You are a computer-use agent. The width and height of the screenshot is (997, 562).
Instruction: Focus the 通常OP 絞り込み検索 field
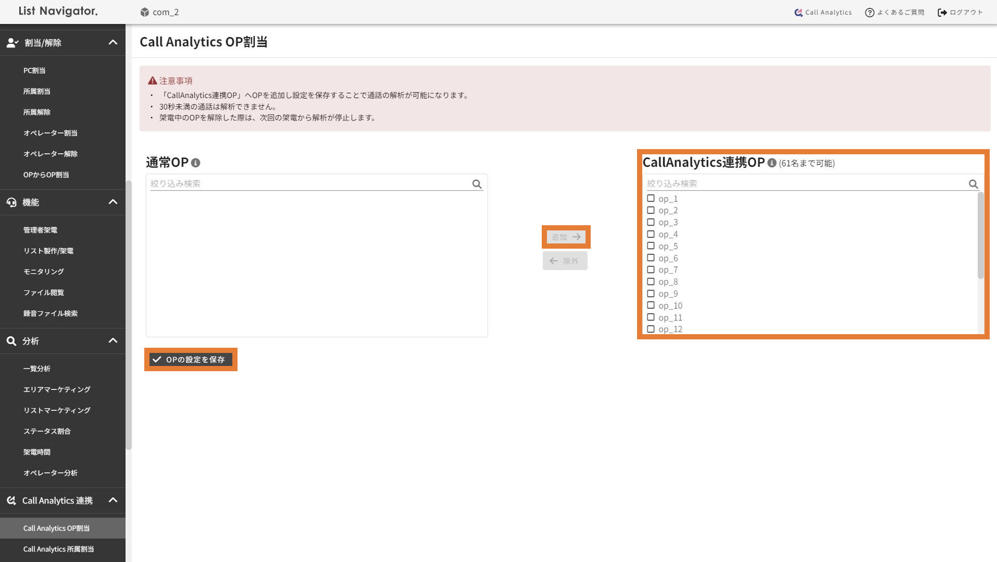pyautogui.click(x=310, y=184)
